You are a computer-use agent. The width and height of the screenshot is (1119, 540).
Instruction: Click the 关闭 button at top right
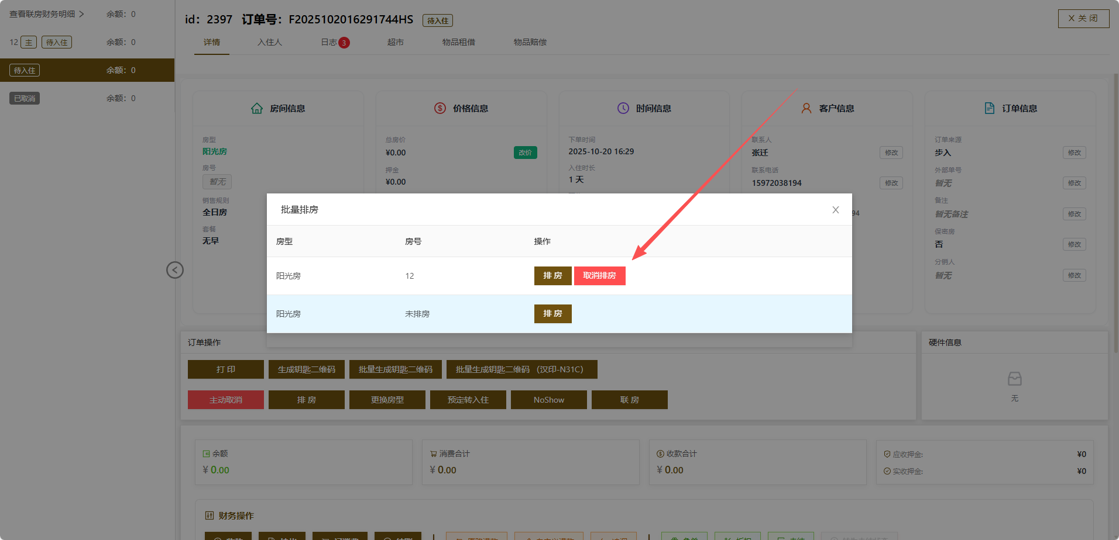pos(1083,19)
